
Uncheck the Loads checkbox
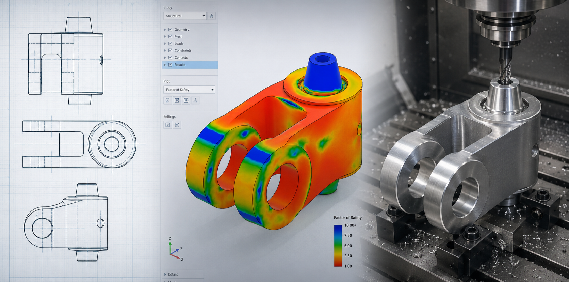(170, 44)
